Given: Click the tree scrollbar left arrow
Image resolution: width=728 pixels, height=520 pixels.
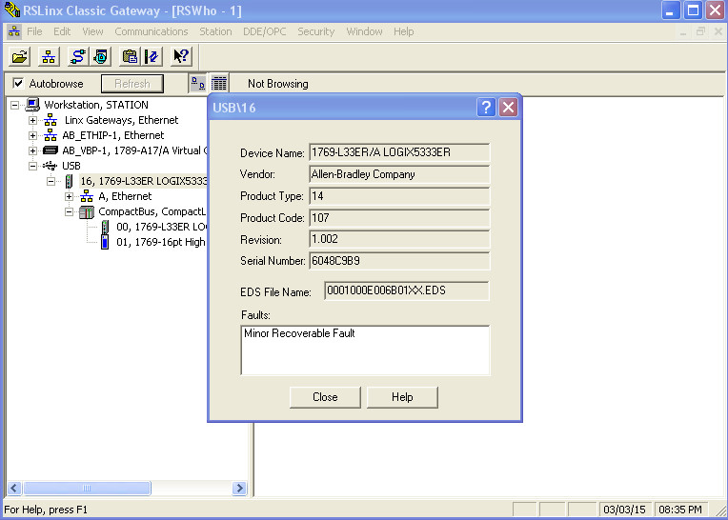Looking at the screenshot, I should click(14, 488).
